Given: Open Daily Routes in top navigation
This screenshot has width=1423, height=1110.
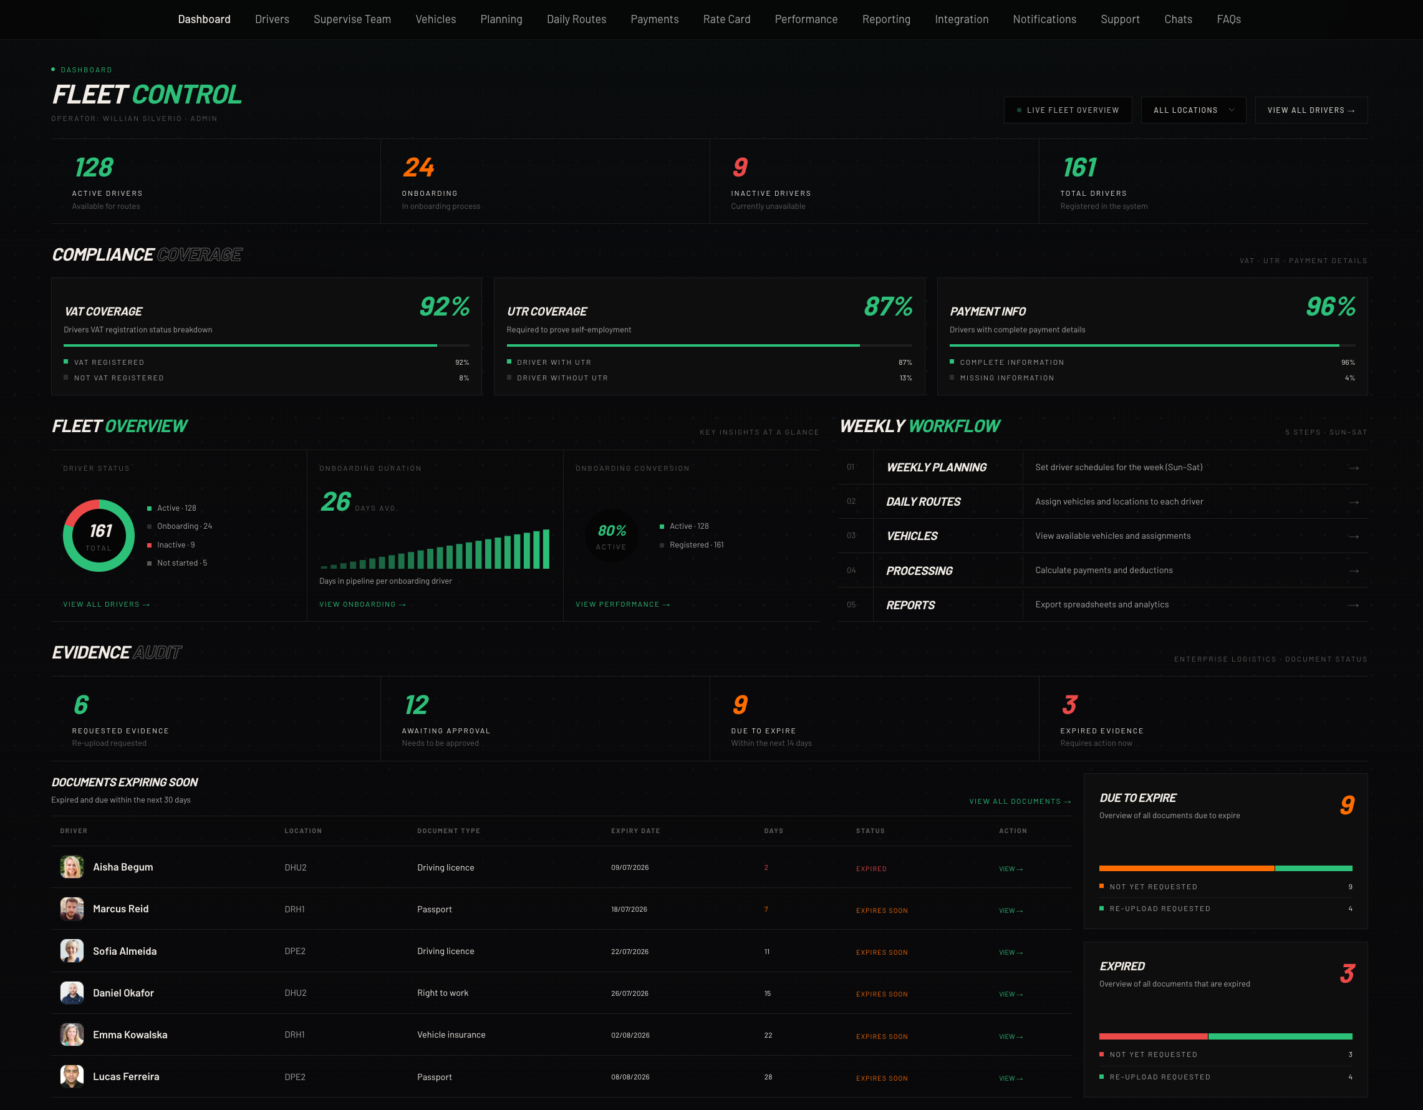Looking at the screenshot, I should pos(576,19).
